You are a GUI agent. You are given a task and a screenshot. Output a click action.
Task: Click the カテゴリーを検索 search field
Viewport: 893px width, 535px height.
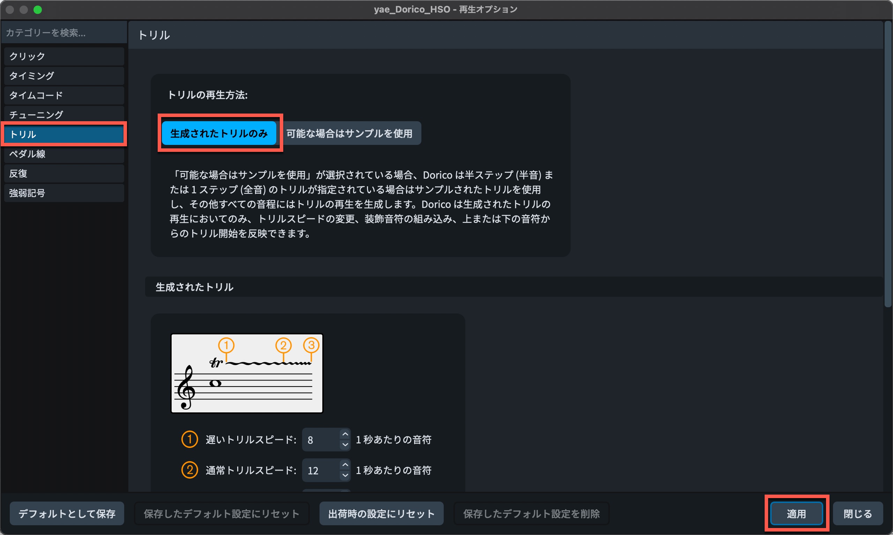(x=64, y=33)
